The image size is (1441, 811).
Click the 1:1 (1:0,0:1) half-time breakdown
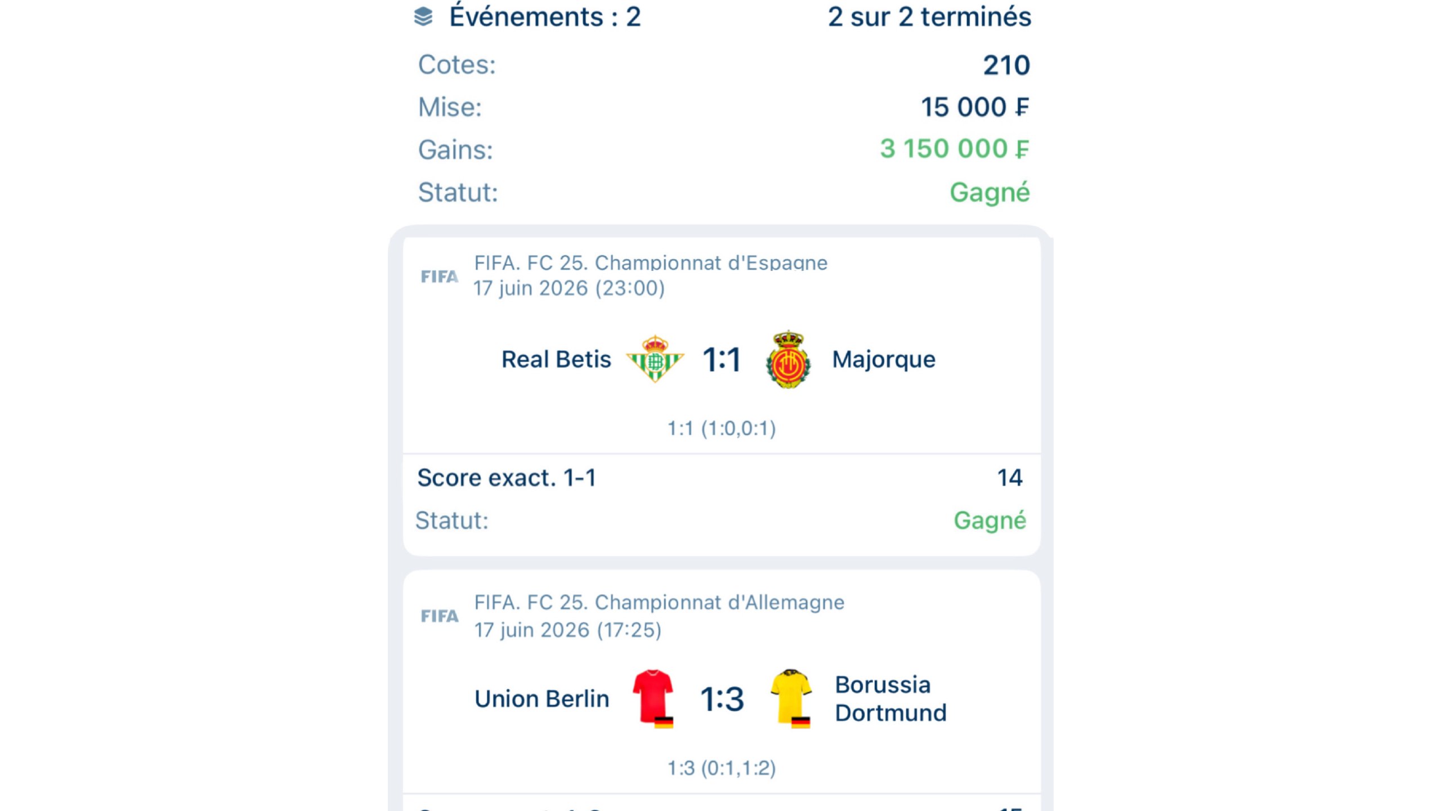coord(722,429)
